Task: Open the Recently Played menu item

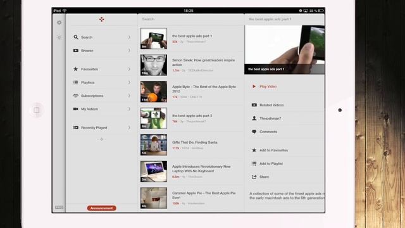Action: pos(101,127)
